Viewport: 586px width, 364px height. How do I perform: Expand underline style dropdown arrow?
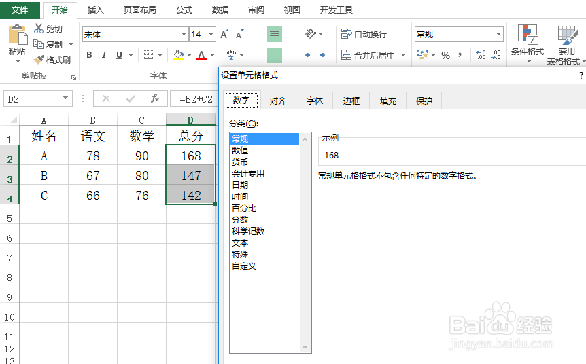tap(131, 55)
